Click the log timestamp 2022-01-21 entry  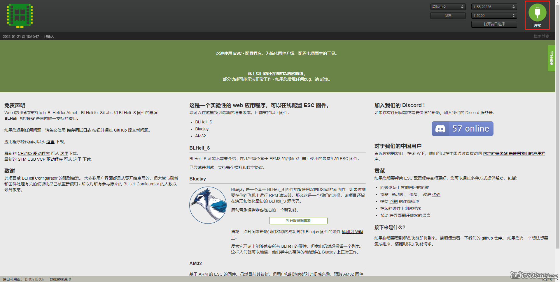[28, 36]
